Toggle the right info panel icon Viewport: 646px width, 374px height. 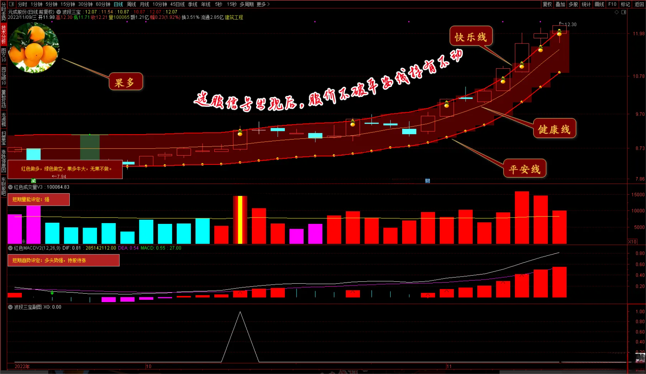click(x=623, y=12)
